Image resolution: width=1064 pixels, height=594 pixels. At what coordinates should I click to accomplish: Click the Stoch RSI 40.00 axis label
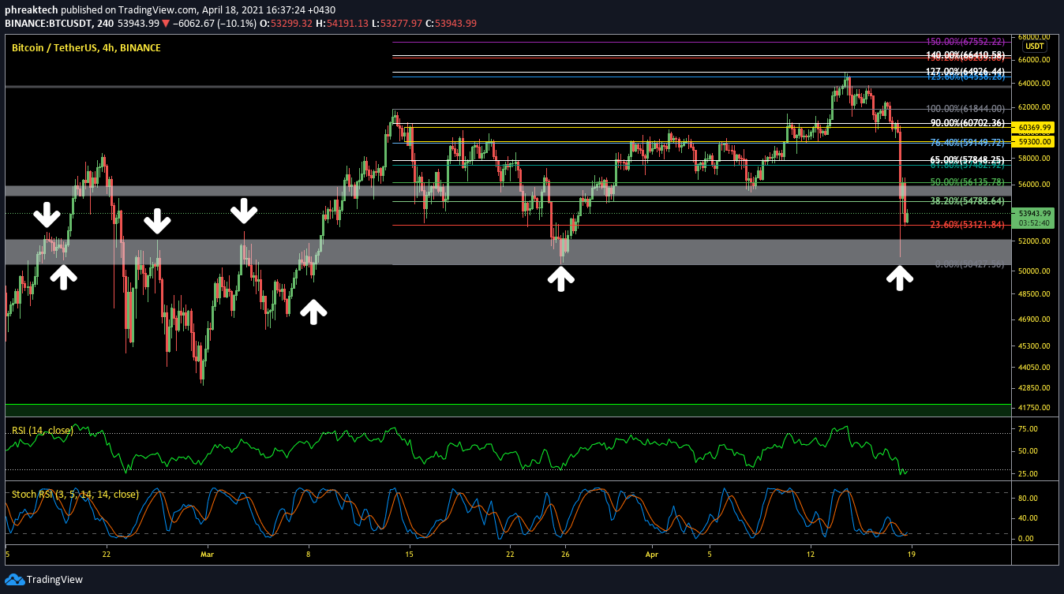(1028, 518)
